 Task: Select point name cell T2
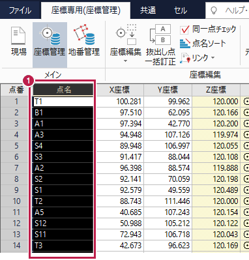tap(63, 201)
